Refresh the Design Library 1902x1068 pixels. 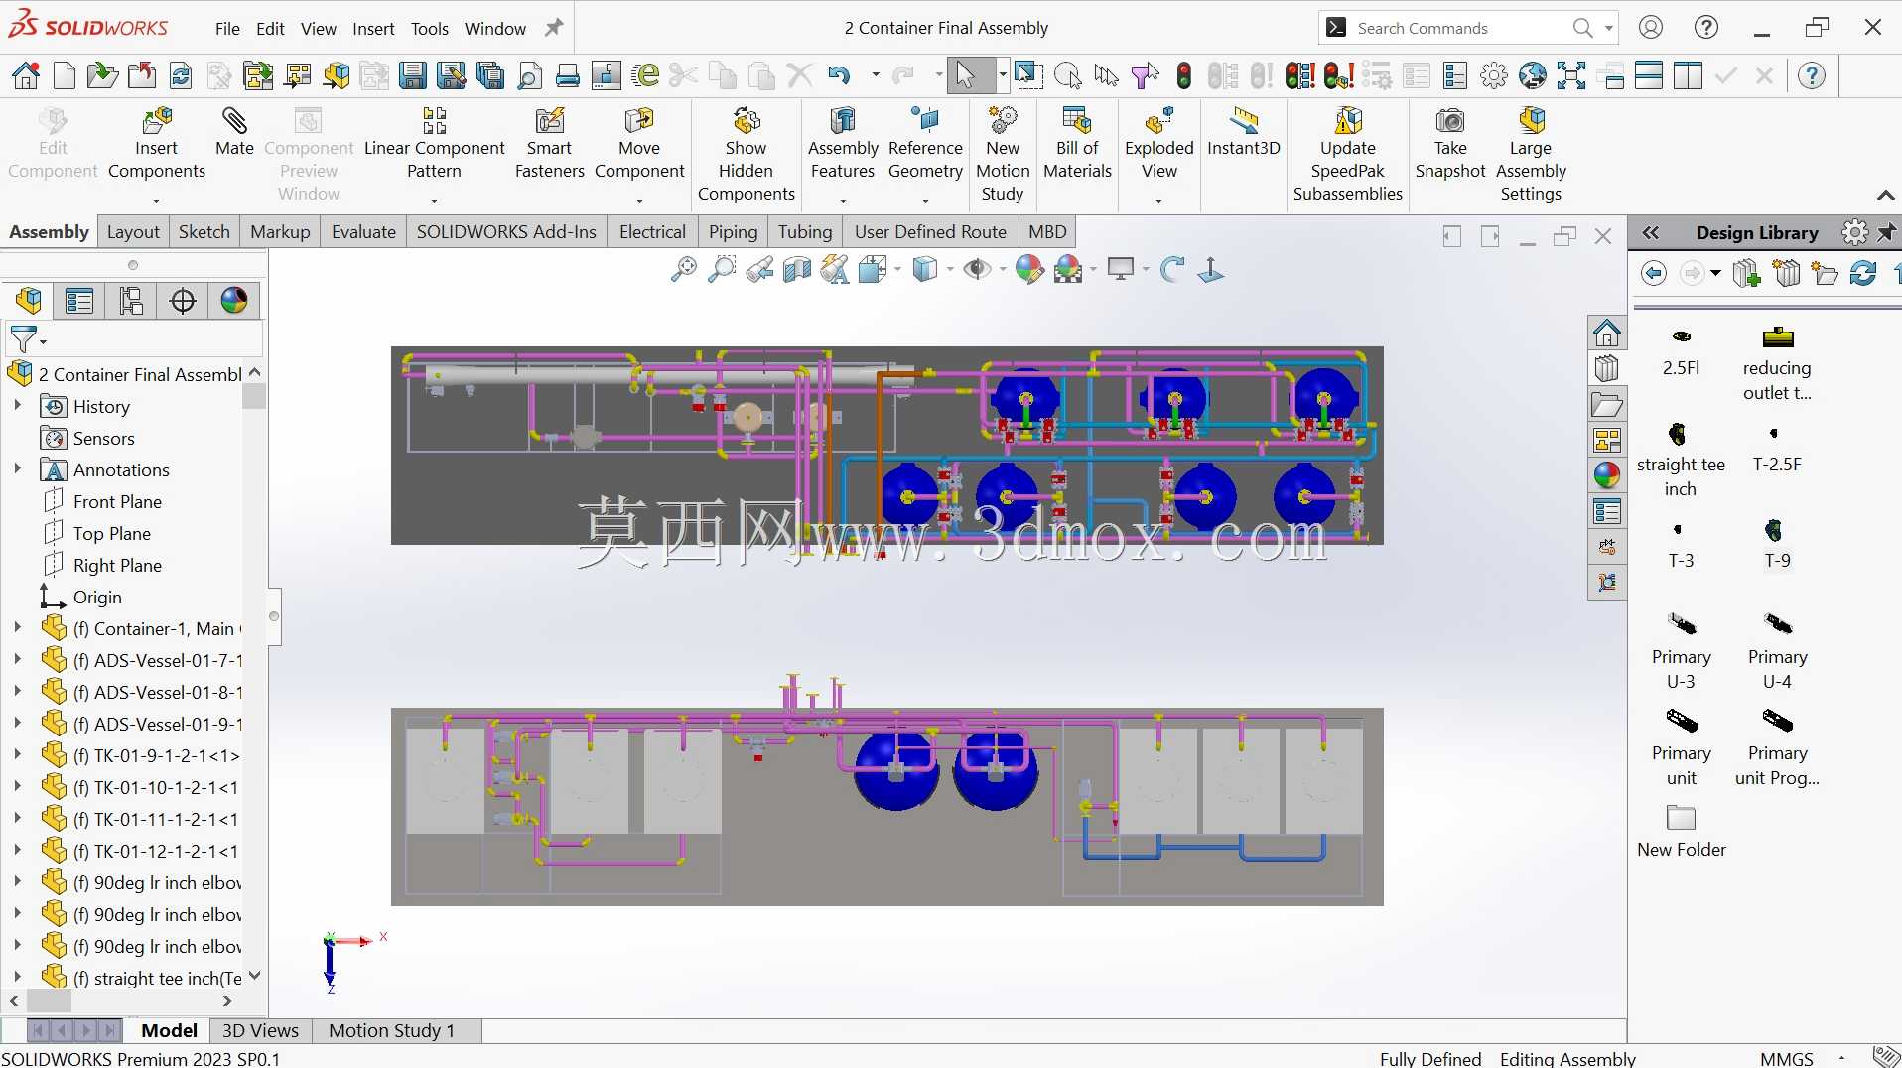click(x=1863, y=273)
